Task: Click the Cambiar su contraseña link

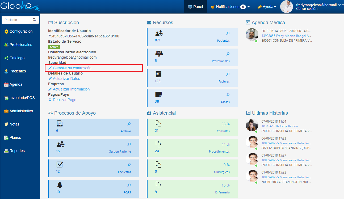Action: point(72,68)
